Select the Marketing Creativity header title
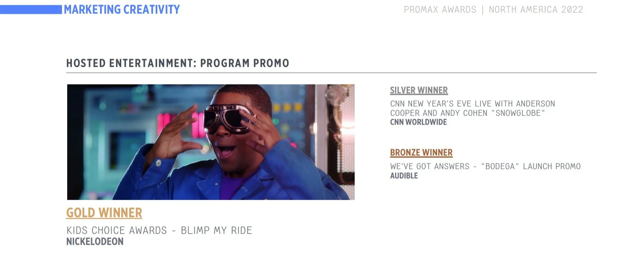 pyautogui.click(x=122, y=9)
